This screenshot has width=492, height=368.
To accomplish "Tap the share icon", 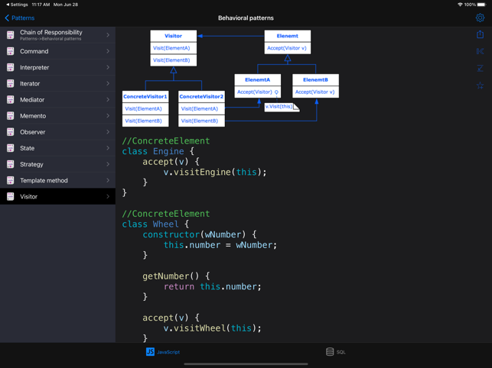I will tap(480, 34).
